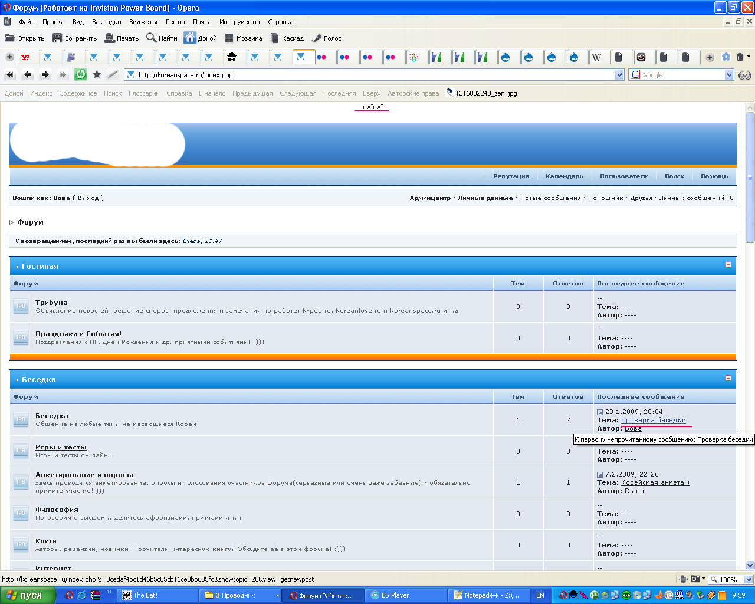Click the binoculars icon beside Google search
755x604 pixels.
pos(745,75)
